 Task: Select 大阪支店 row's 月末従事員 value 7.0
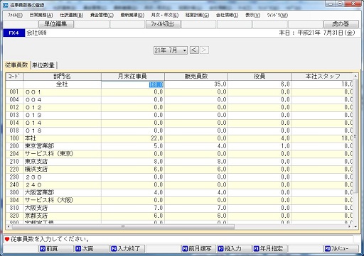133,208
